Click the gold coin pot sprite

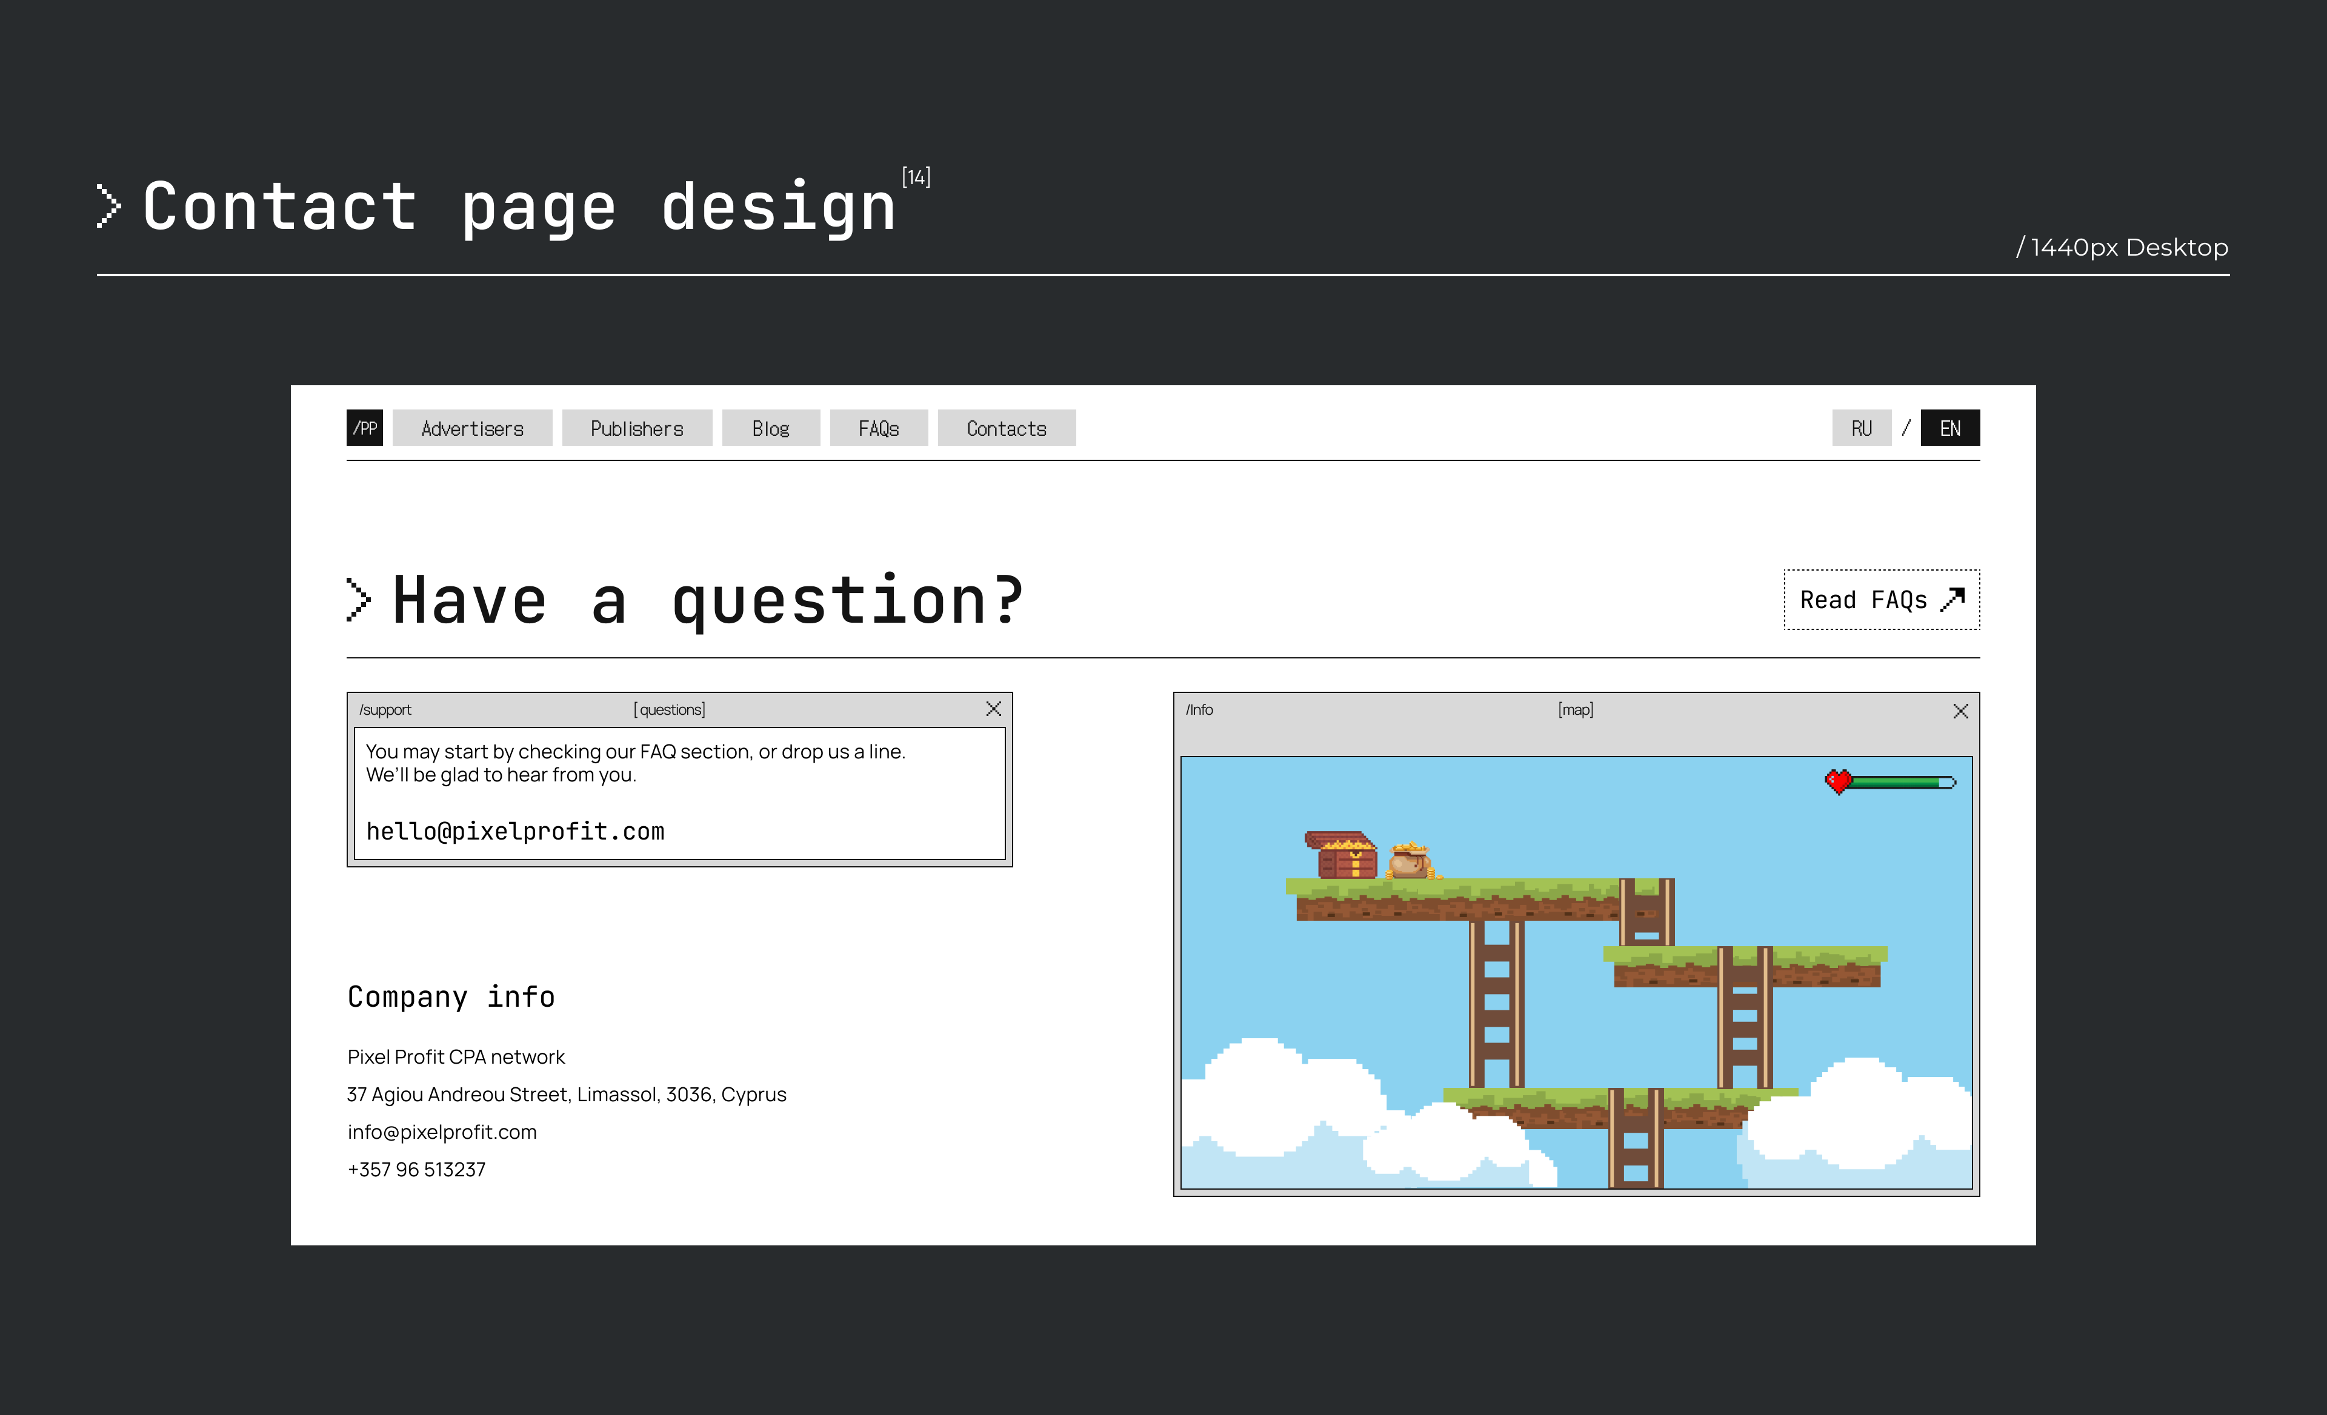[x=1411, y=861]
